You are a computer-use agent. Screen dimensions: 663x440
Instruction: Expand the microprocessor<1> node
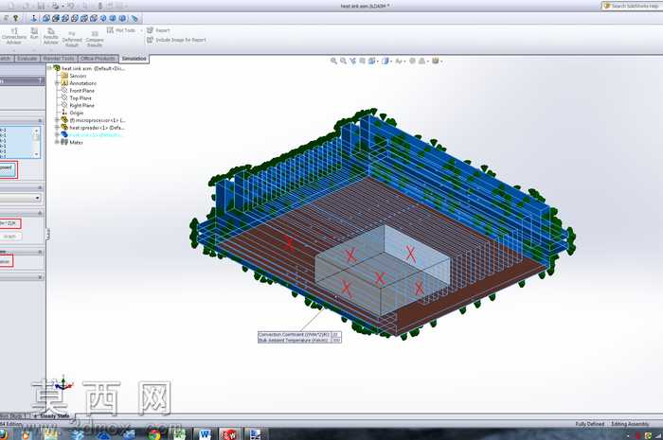click(57, 120)
